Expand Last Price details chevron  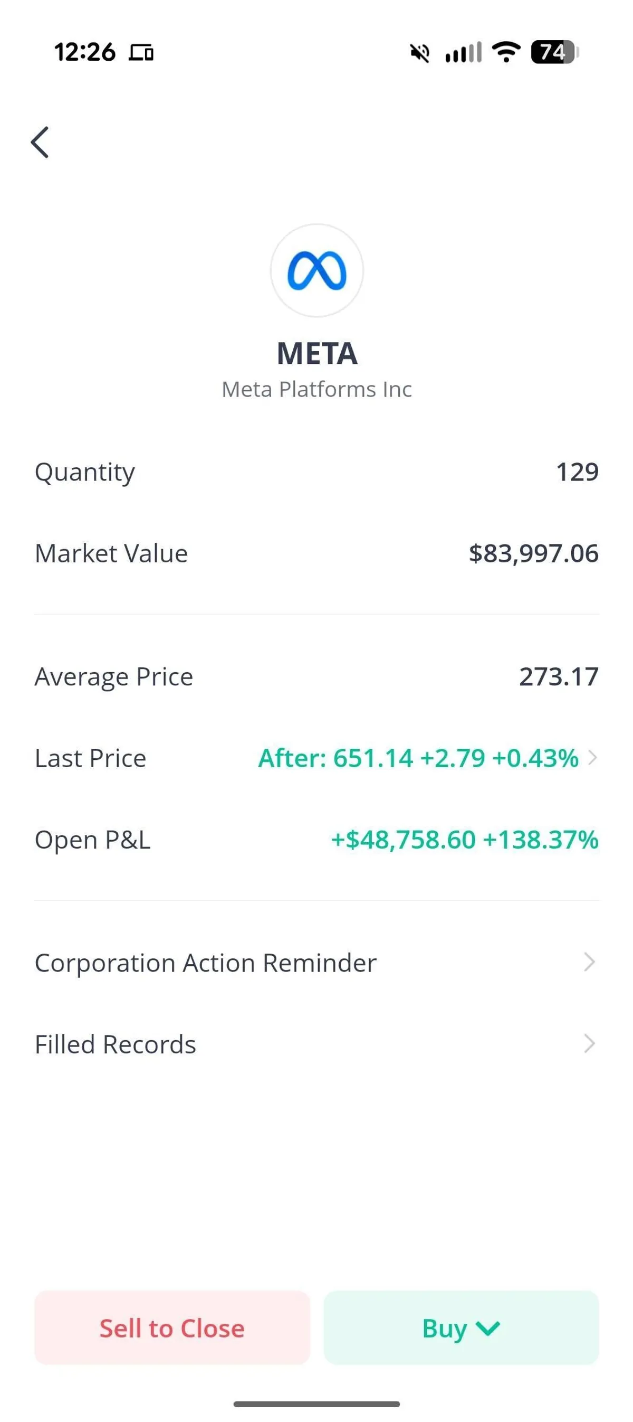tap(592, 758)
